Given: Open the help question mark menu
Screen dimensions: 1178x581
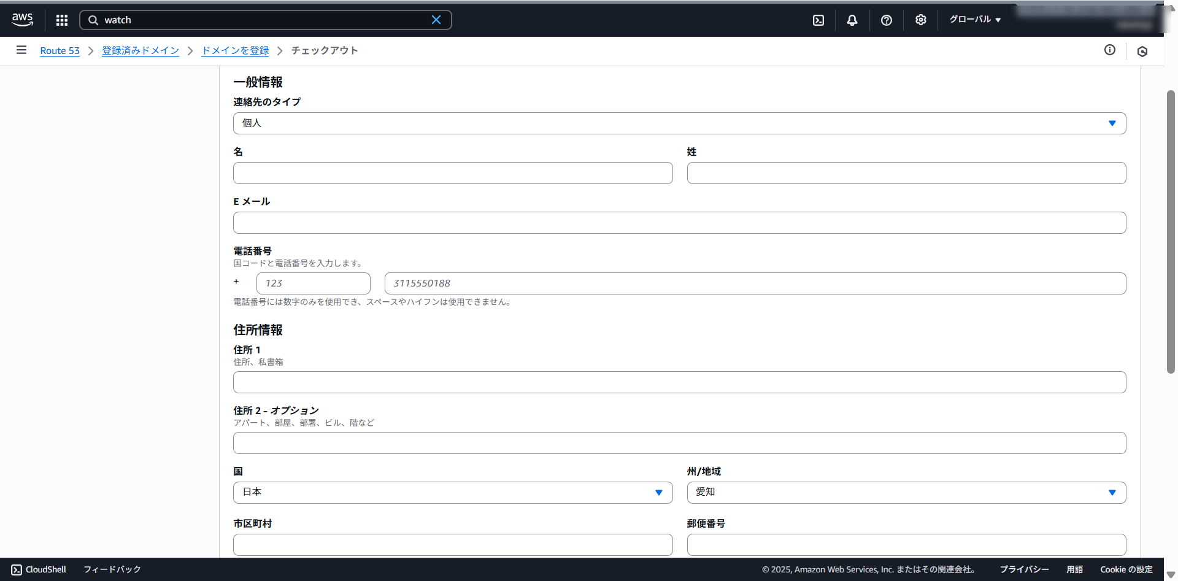Looking at the screenshot, I should pos(886,20).
